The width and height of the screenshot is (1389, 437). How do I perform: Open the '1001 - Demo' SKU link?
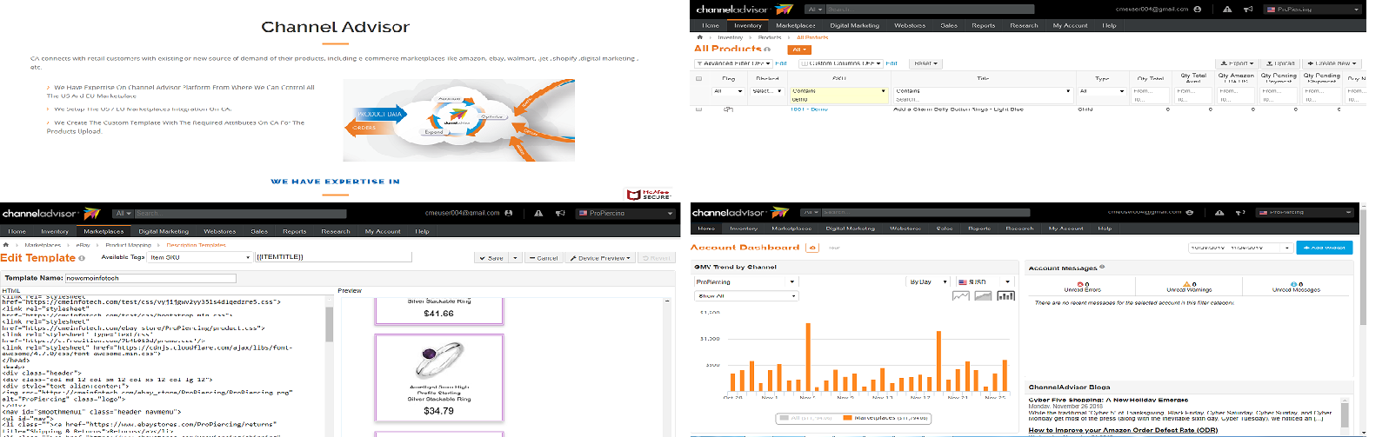[x=809, y=109]
